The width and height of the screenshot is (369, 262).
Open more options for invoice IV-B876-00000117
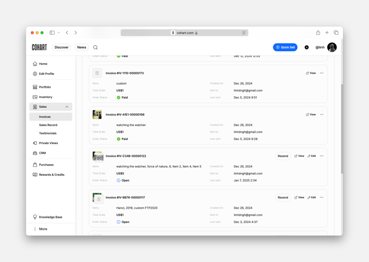(x=322, y=198)
